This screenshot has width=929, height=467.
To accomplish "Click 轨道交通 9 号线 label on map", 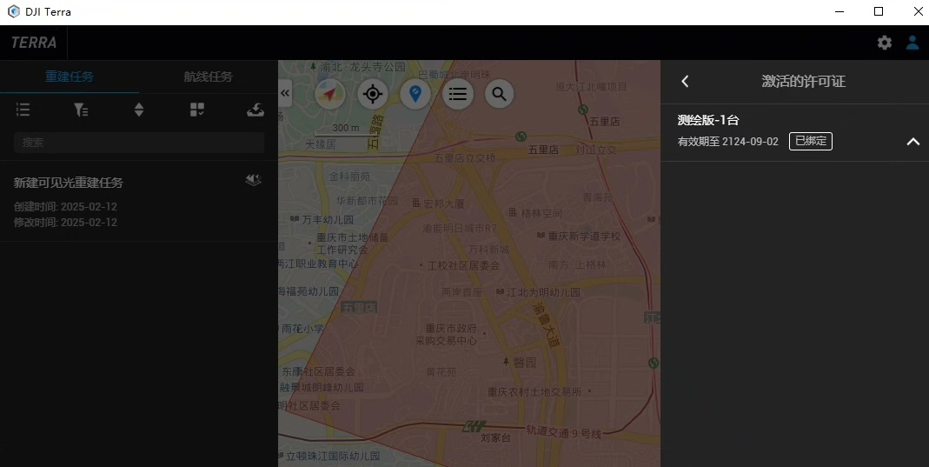I will (563, 432).
